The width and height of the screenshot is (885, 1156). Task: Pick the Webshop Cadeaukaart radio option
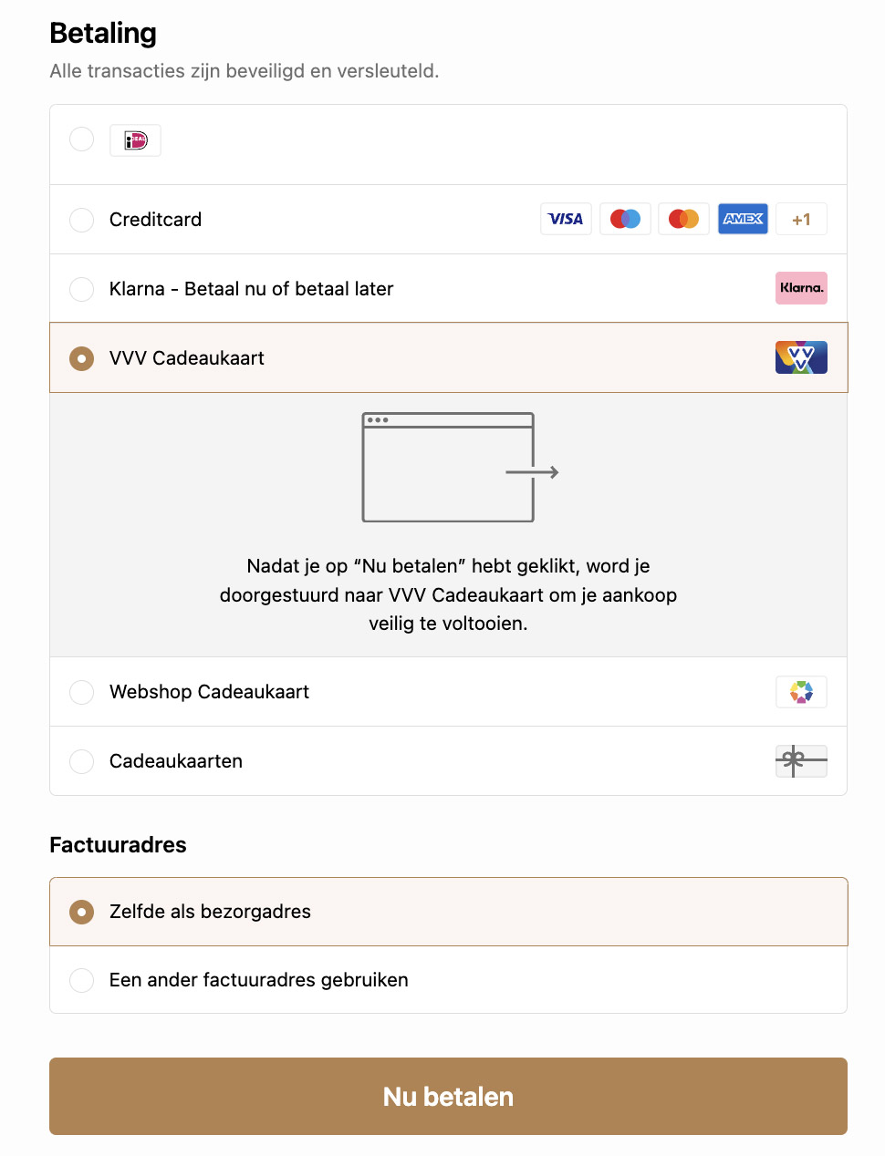(x=82, y=692)
